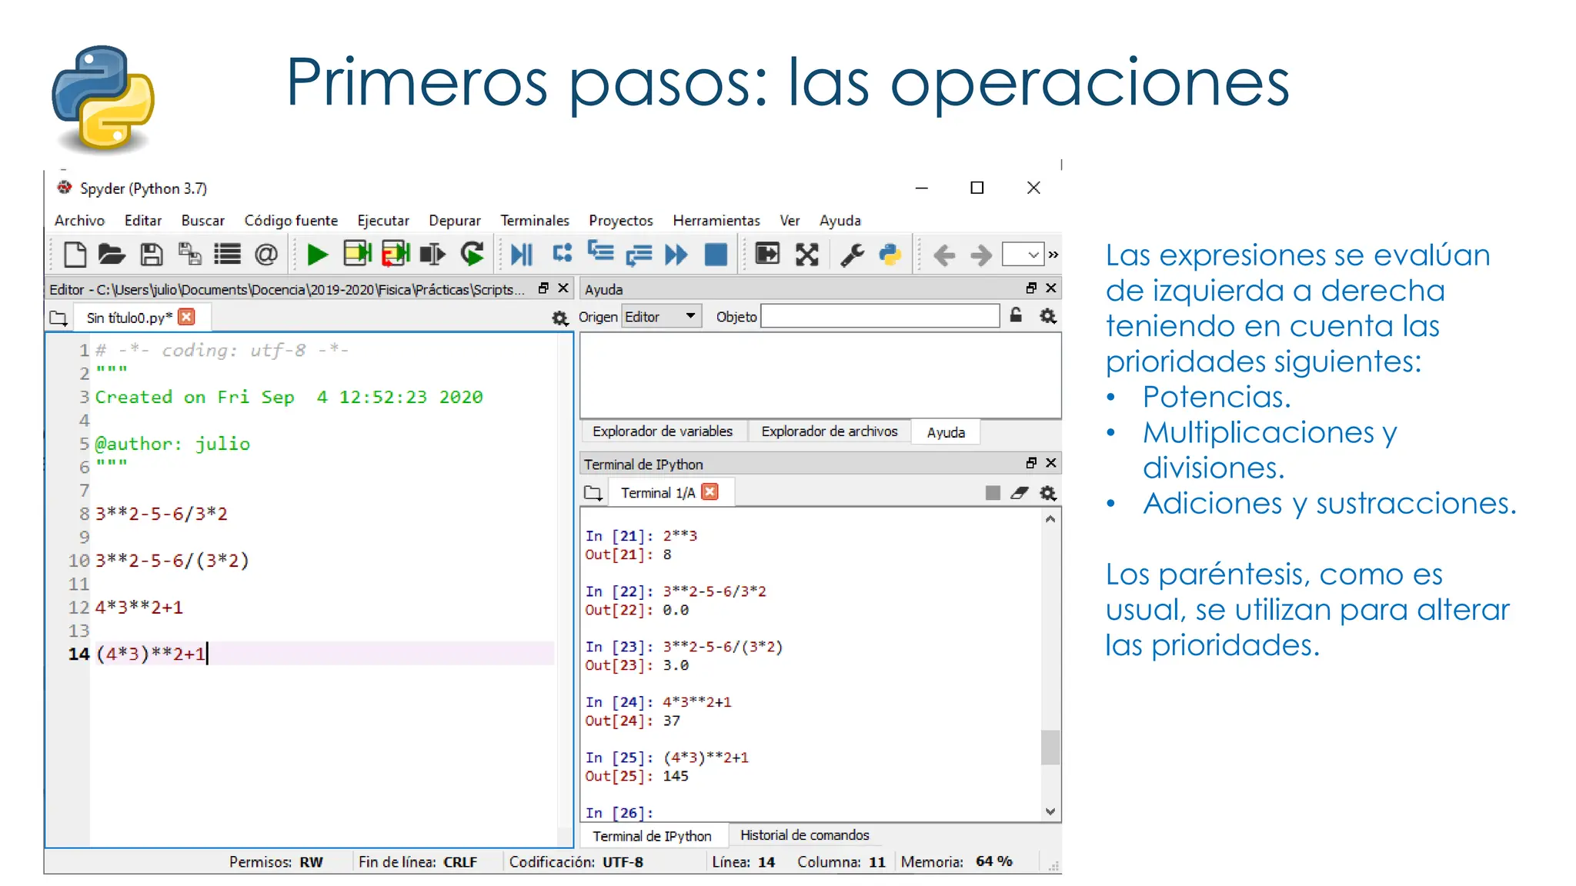Close the Editor pane

(563, 288)
